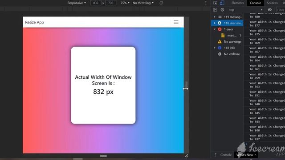
Task: Open the drawer three-dot menu
Action: point(215,155)
